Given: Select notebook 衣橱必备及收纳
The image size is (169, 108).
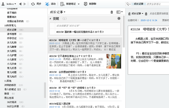Looking at the screenshot, I should pos(15,21).
